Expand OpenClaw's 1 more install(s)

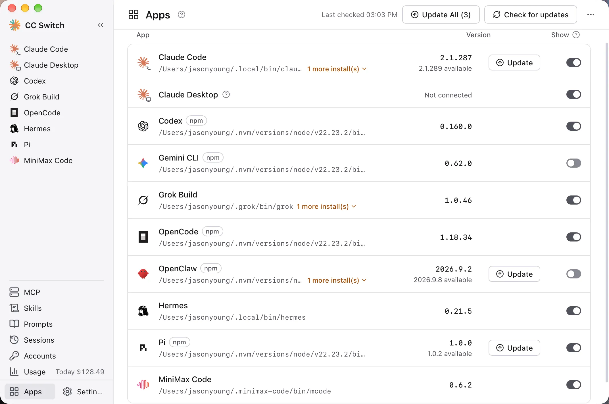(x=337, y=280)
